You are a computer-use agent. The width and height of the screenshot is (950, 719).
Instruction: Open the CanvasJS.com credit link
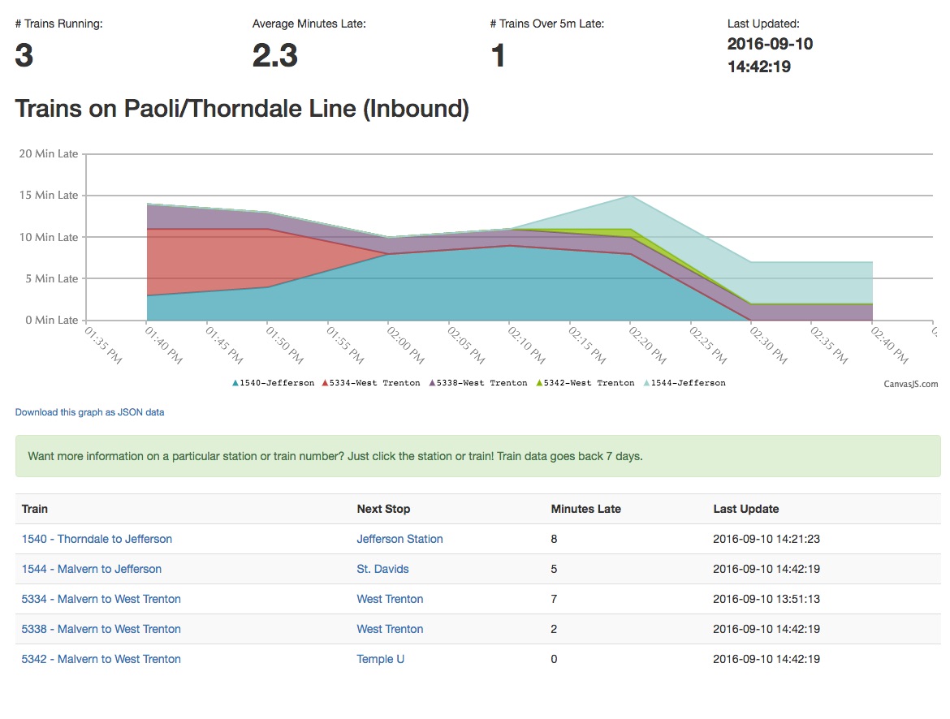click(x=910, y=384)
